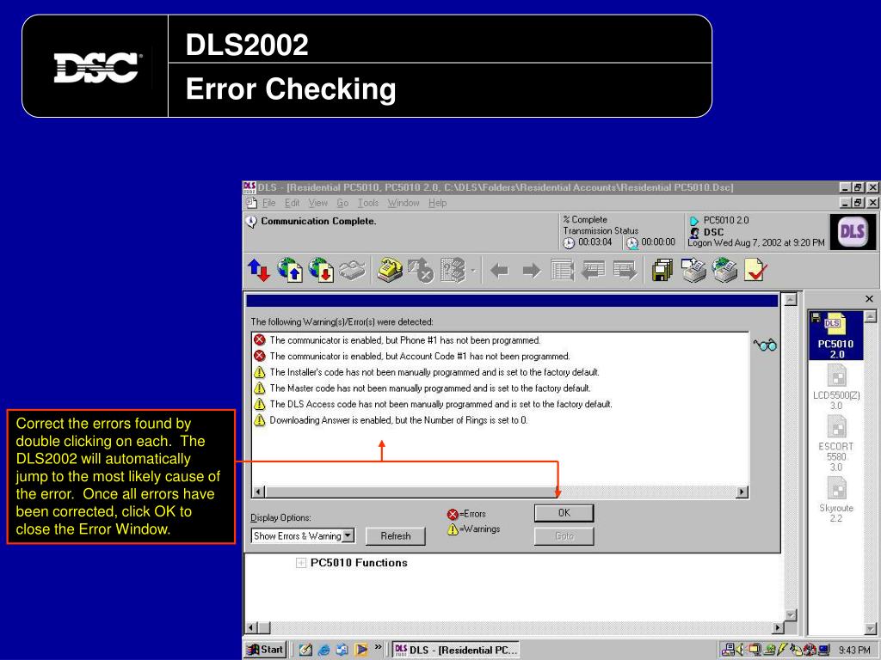Click the error list horizontal scrollbar left arrow

[x=258, y=492]
